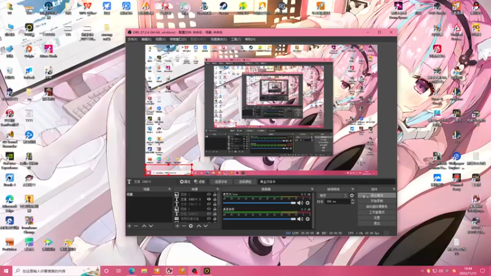Open the 停靠窗口(D) menu
Image resolution: width=491 pixels, height=276 pixels.
[x=178, y=39]
